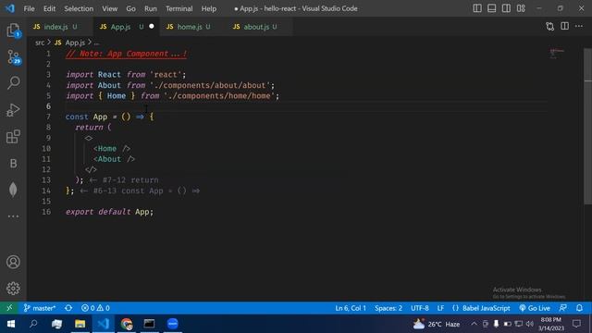Click the editor vertical scrollbar
This screenshot has height=333, width=592.
[588, 127]
